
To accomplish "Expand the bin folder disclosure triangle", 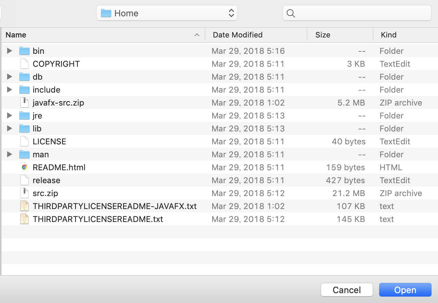I will point(10,51).
